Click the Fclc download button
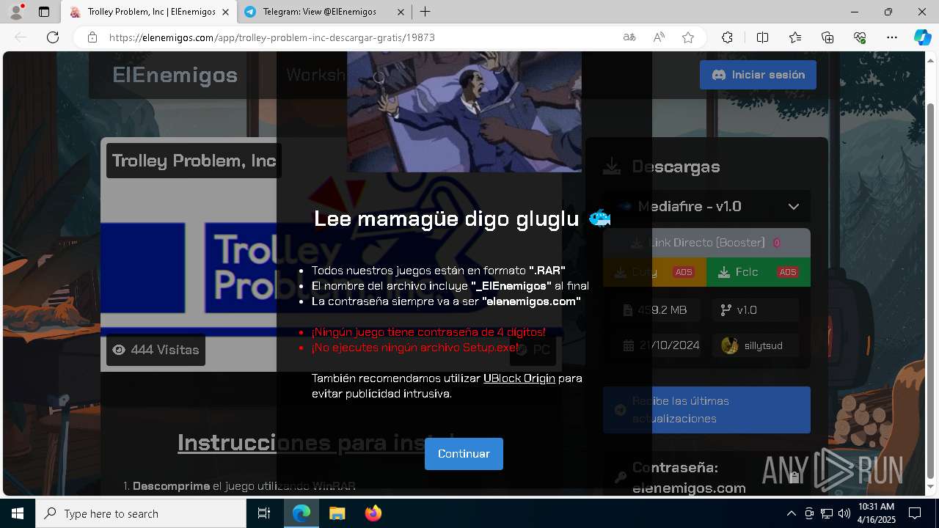Image resolution: width=939 pixels, height=528 pixels. (759, 272)
